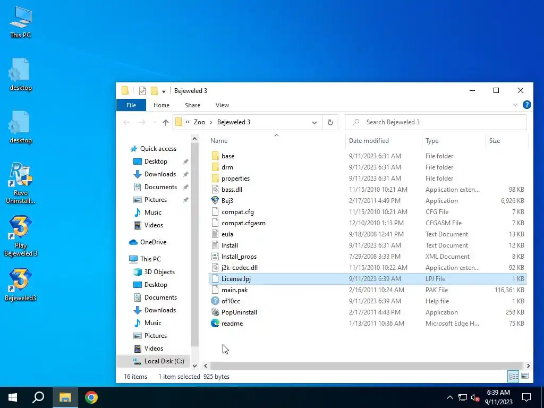This screenshot has width=544, height=408.
Task: Select the j2k-codec.dll file icon
Action: 215,268
